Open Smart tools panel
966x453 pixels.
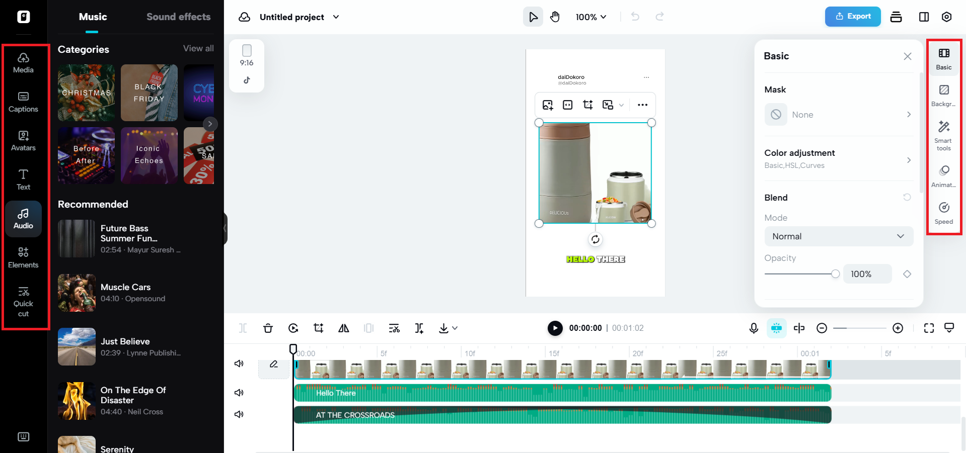[944, 135]
